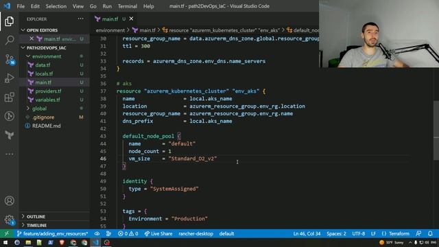Open the Help menu
439x247 pixels.
point(148,6)
